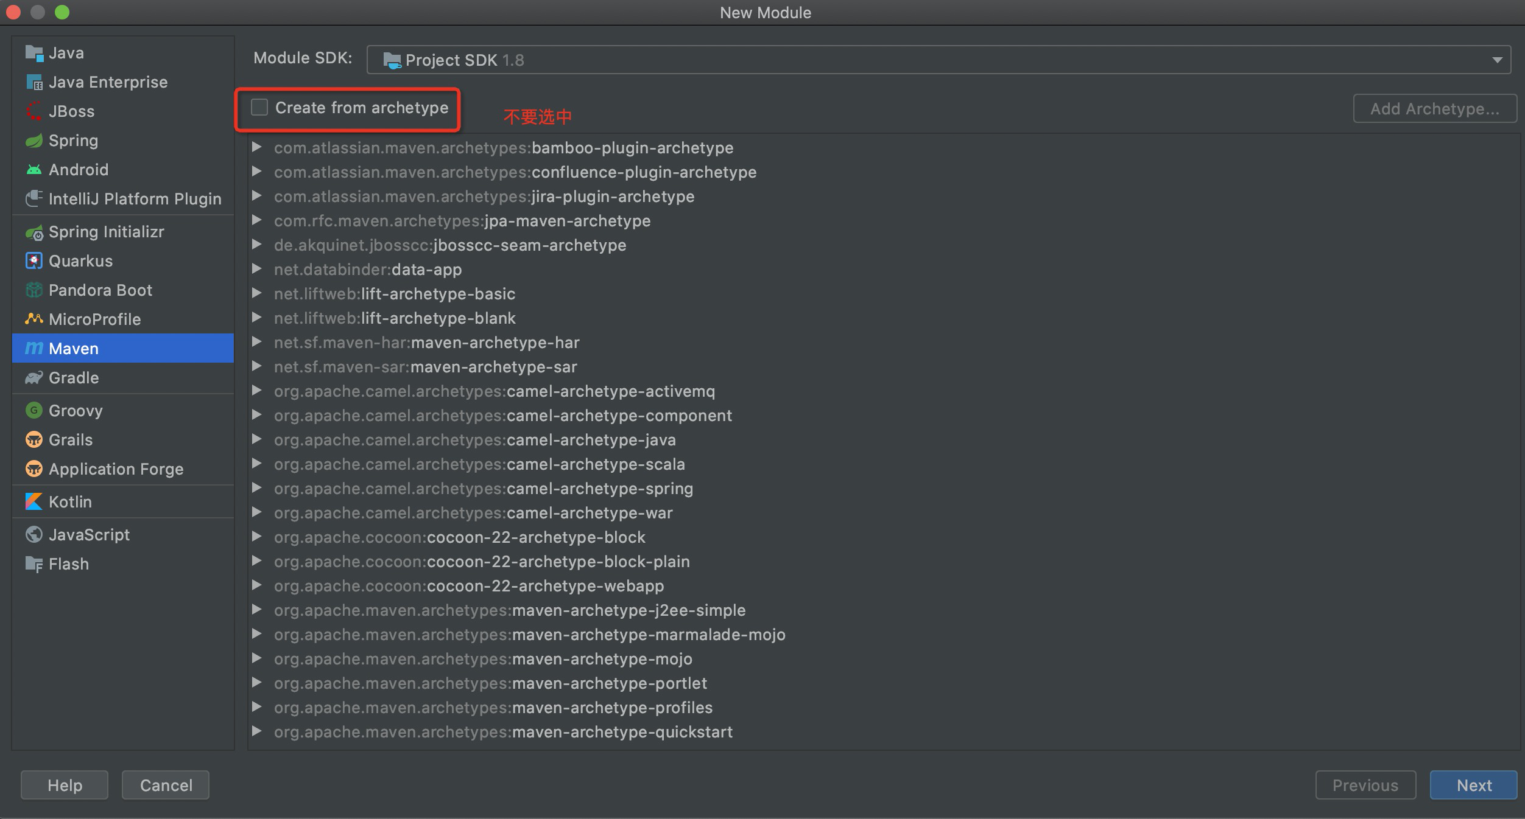This screenshot has height=819, width=1525.
Task: Click the MicroProfile icon
Action: coord(34,319)
